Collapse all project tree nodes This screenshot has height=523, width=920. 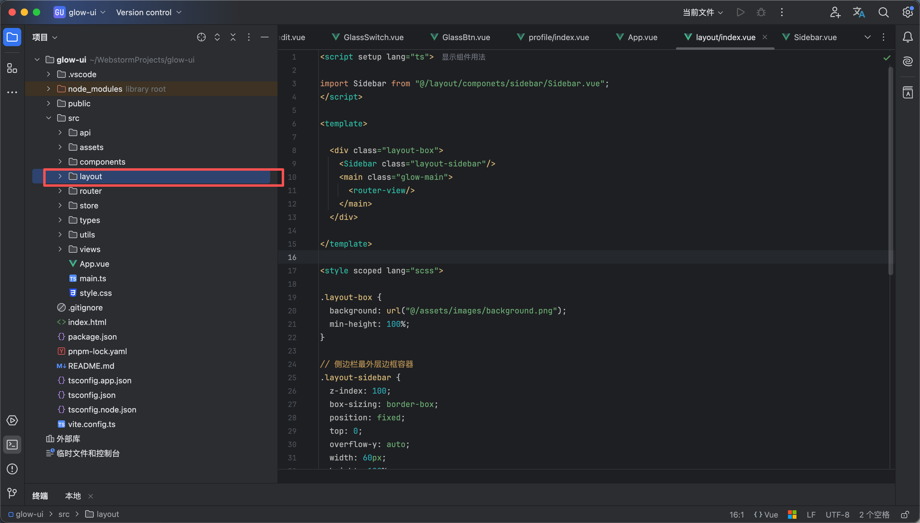tap(233, 37)
